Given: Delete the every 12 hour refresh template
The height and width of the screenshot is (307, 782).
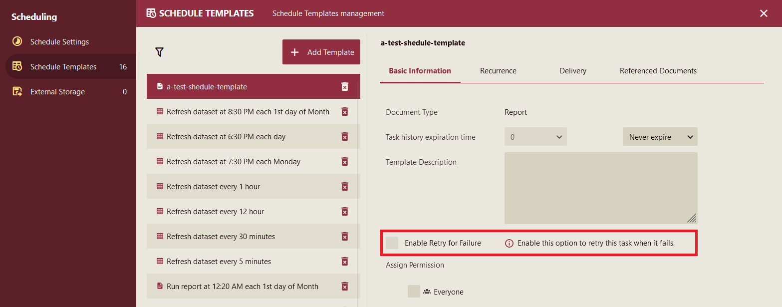Looking at the screenshot, I should click(x=344, y=212).
